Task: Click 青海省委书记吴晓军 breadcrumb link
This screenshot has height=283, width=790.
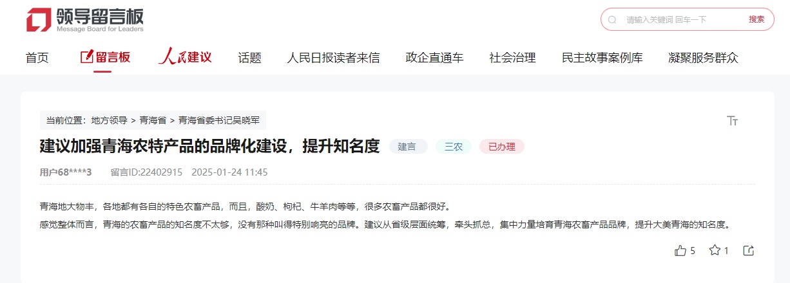Action: [x=219, y=120]
